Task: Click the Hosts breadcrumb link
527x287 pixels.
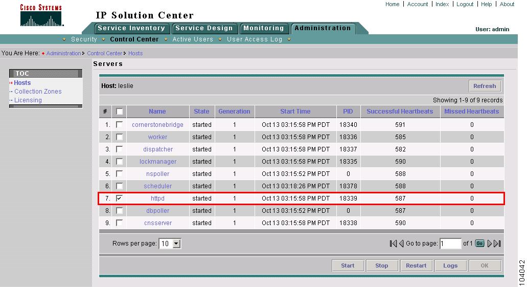Action: pyautogui.click(x=135, y=53)
